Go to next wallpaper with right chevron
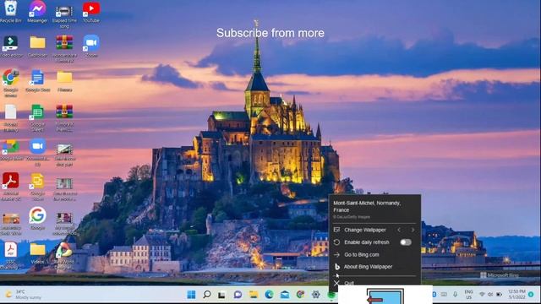The height and width of the screenshot is (304, 541). tap(413, 230)
